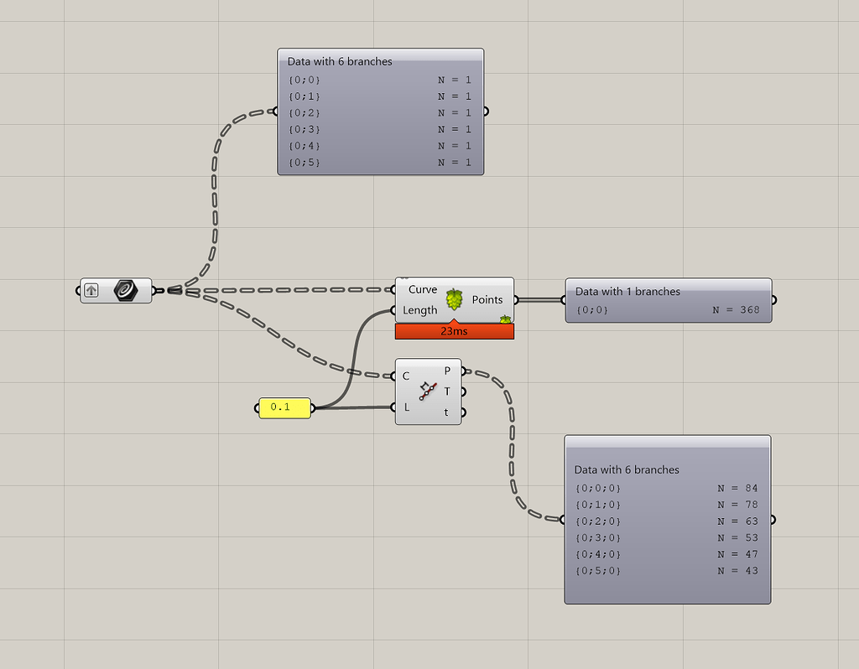Click the C input of Divide Length
Screen dimensions: 859x669
pos(405,376)
